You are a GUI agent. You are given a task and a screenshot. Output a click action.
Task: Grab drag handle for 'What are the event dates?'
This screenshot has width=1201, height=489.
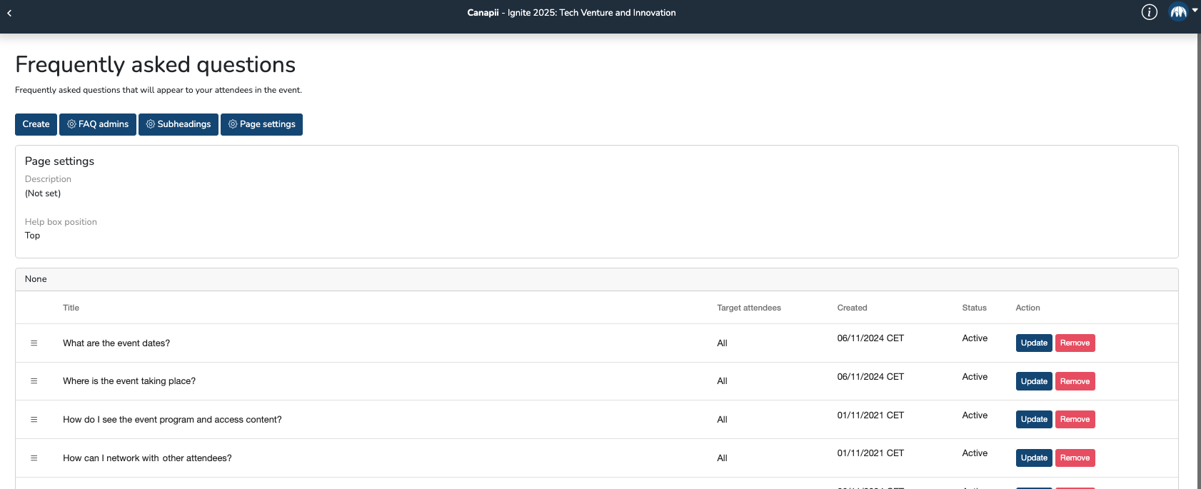(x=34, y=343)
